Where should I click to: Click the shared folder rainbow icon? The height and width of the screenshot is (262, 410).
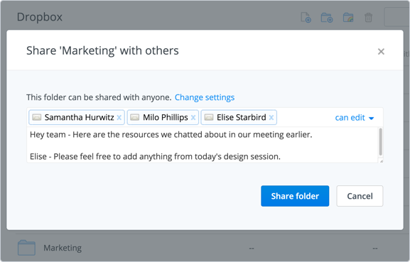[x=348, y=18]
